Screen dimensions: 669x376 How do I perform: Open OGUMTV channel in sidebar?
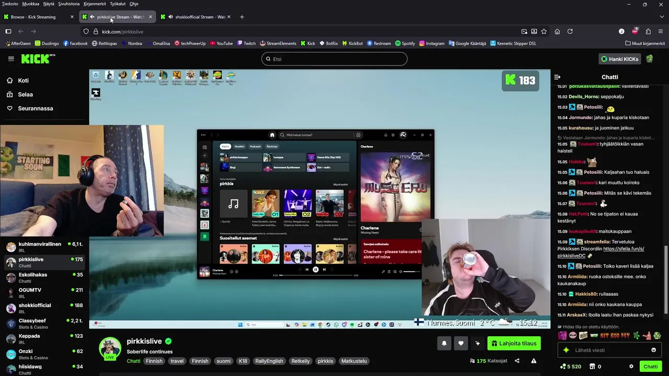(44, 293)
